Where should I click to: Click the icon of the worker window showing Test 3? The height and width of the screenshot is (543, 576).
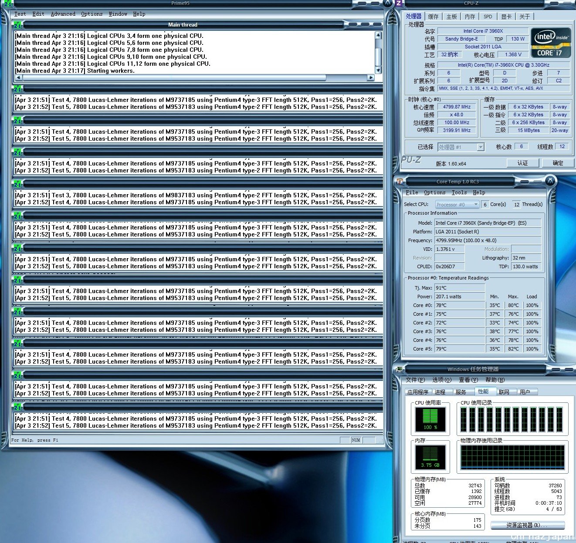pyautogui.click(x=18, y=184)
